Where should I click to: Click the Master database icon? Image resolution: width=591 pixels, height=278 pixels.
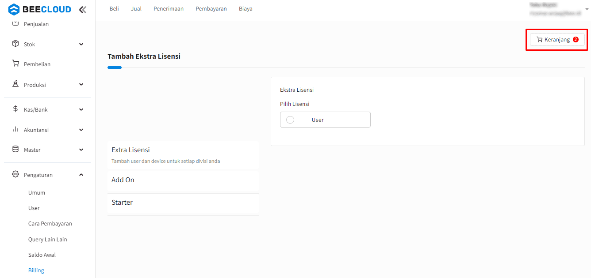(15, 150)
